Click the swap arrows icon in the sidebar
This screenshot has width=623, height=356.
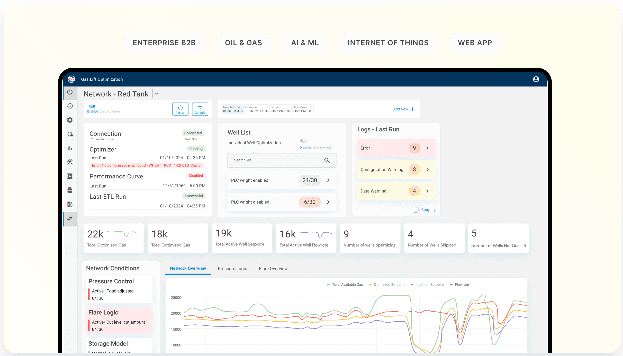coord(70,219)
